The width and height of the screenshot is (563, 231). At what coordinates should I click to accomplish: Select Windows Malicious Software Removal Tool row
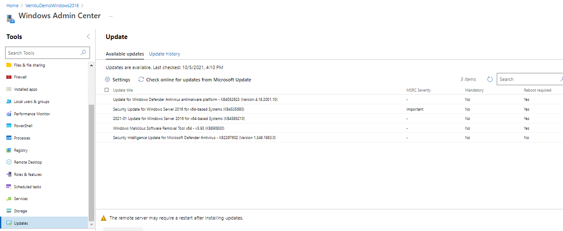coord(329,128)
